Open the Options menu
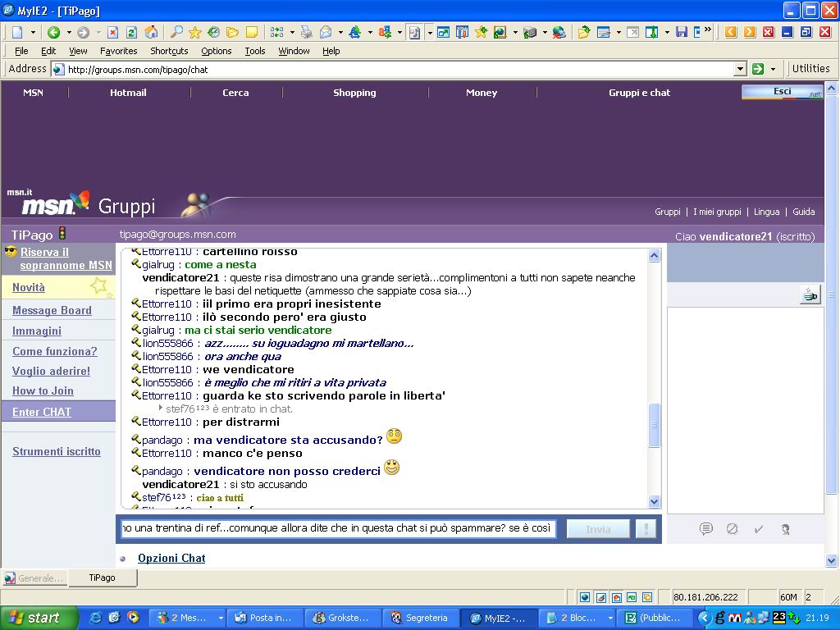840x630 pixels. click(x=217, y=51)
